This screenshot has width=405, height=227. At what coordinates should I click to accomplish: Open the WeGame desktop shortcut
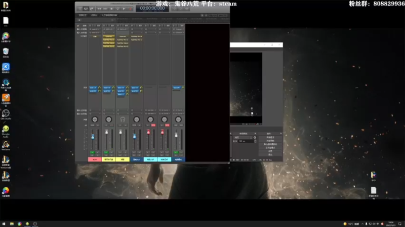(x=6, y=146)
